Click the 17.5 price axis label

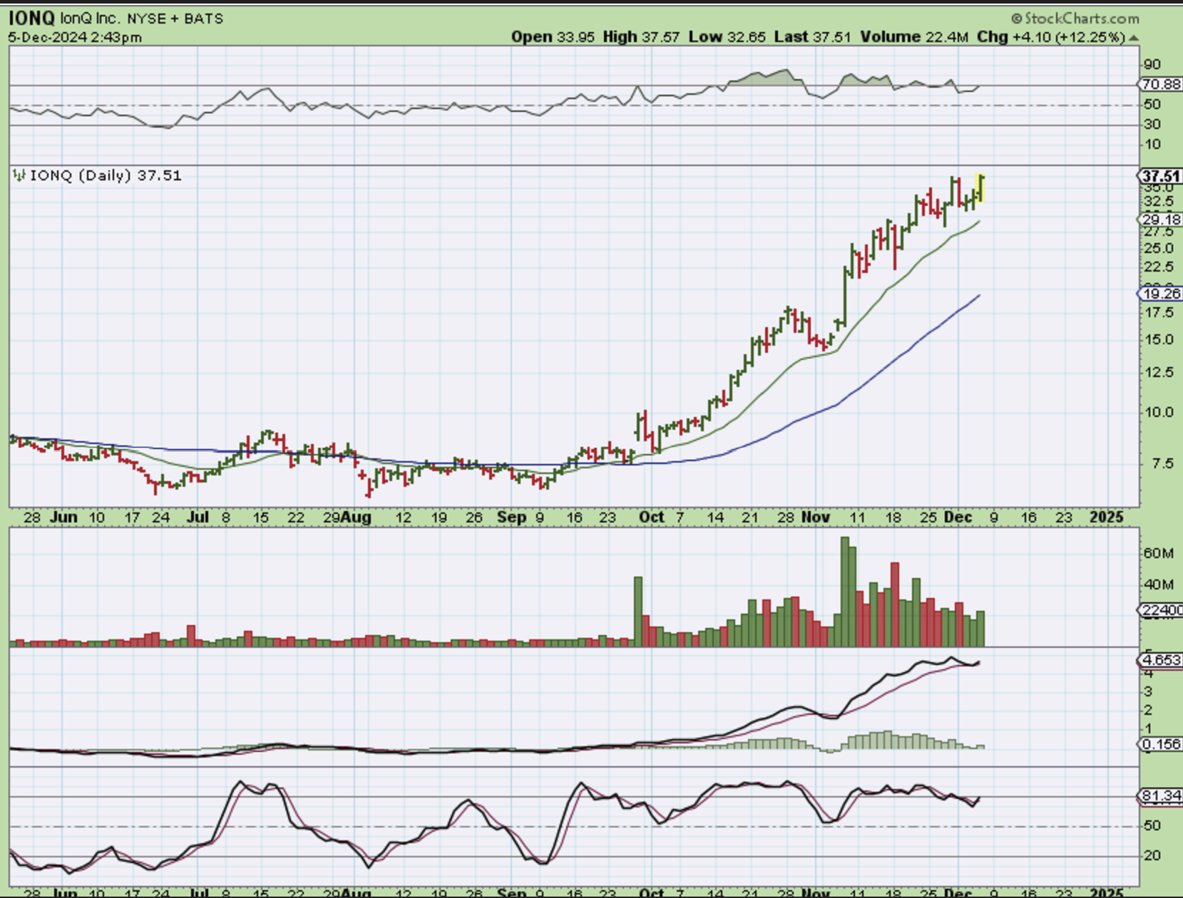(1158, 313)
